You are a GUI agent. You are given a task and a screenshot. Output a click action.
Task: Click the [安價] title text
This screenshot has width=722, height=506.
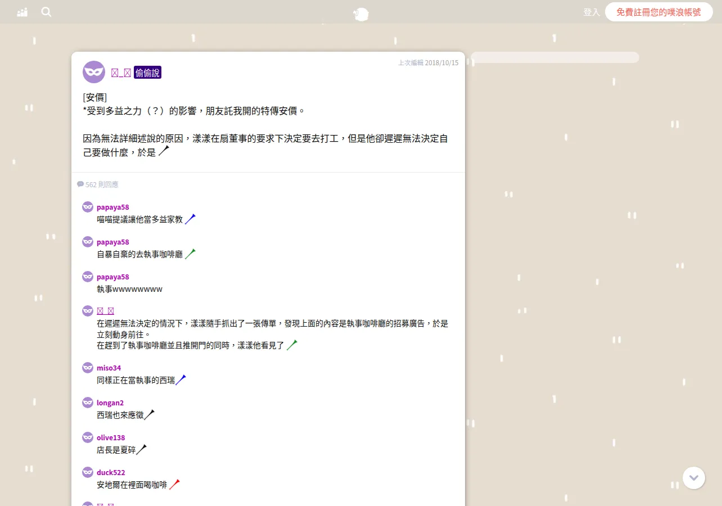click(95, 97)
